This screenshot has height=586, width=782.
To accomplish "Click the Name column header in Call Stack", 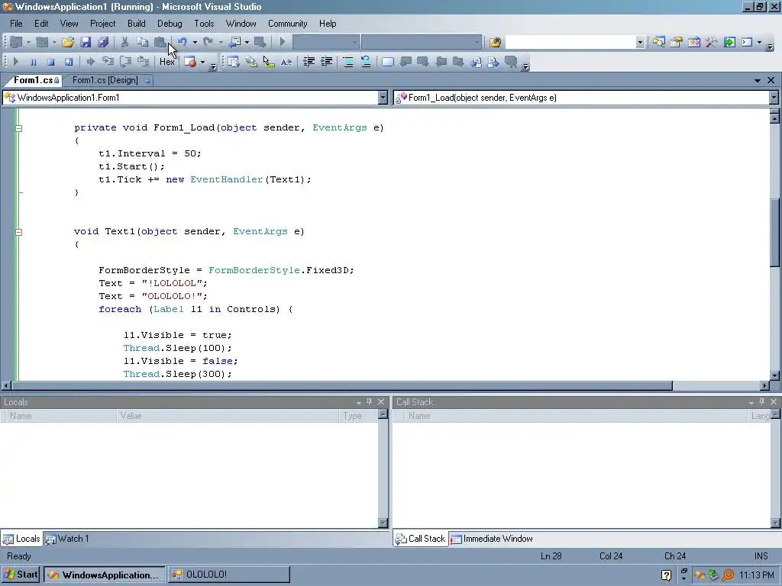I will point(574,416).
